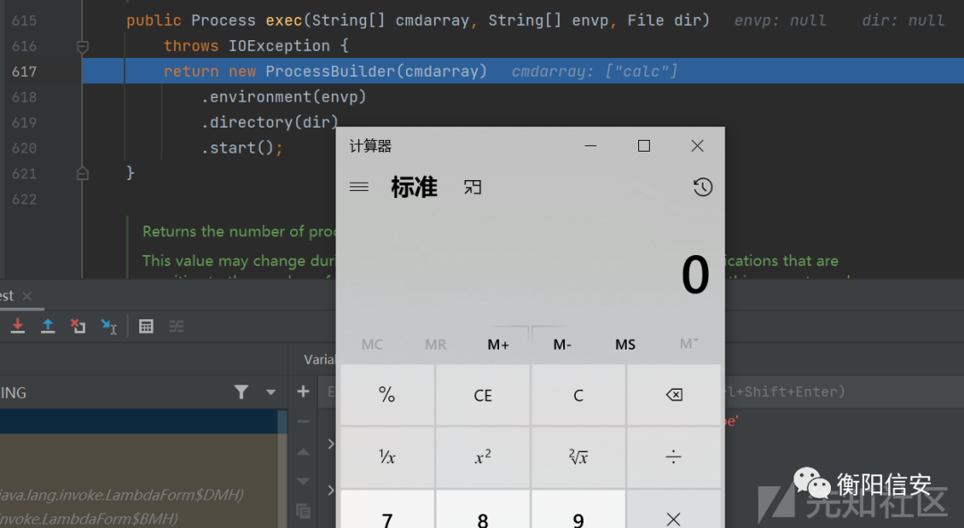Click gutter line number 620
This screenshot has height=528, width=964.
tap(24, 148)
